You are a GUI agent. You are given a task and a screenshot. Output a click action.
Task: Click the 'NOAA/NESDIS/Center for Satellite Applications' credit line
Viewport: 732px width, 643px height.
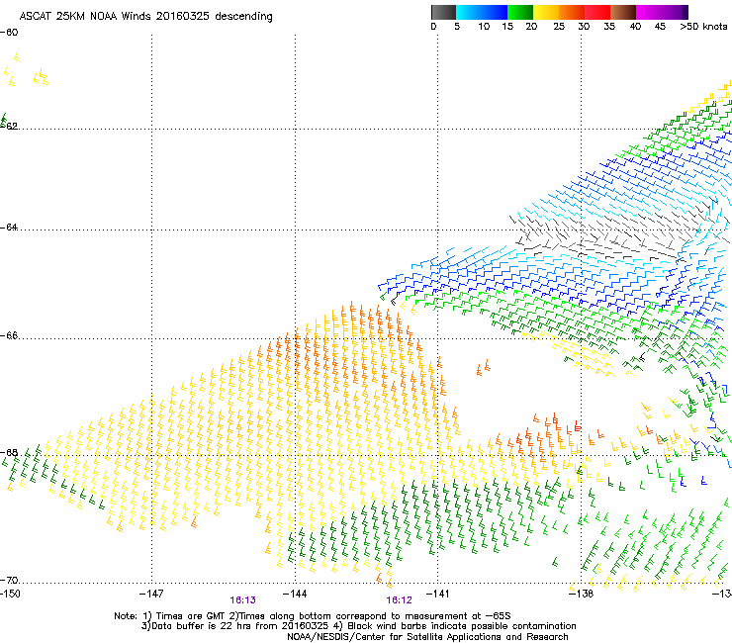pyautogui.click(x=427, y=637)
